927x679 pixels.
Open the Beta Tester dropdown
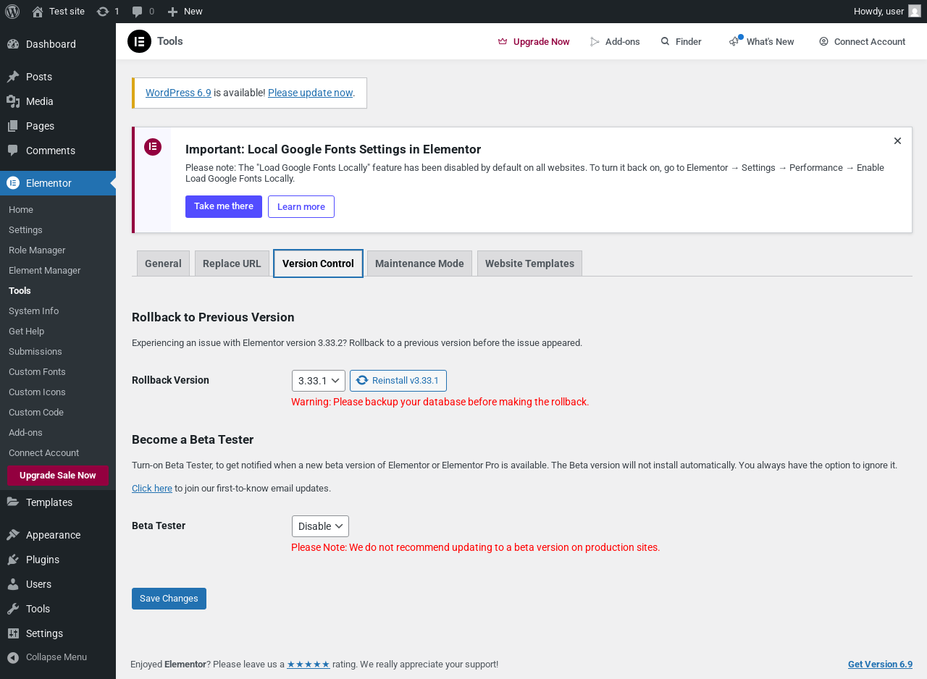(320, 526)
